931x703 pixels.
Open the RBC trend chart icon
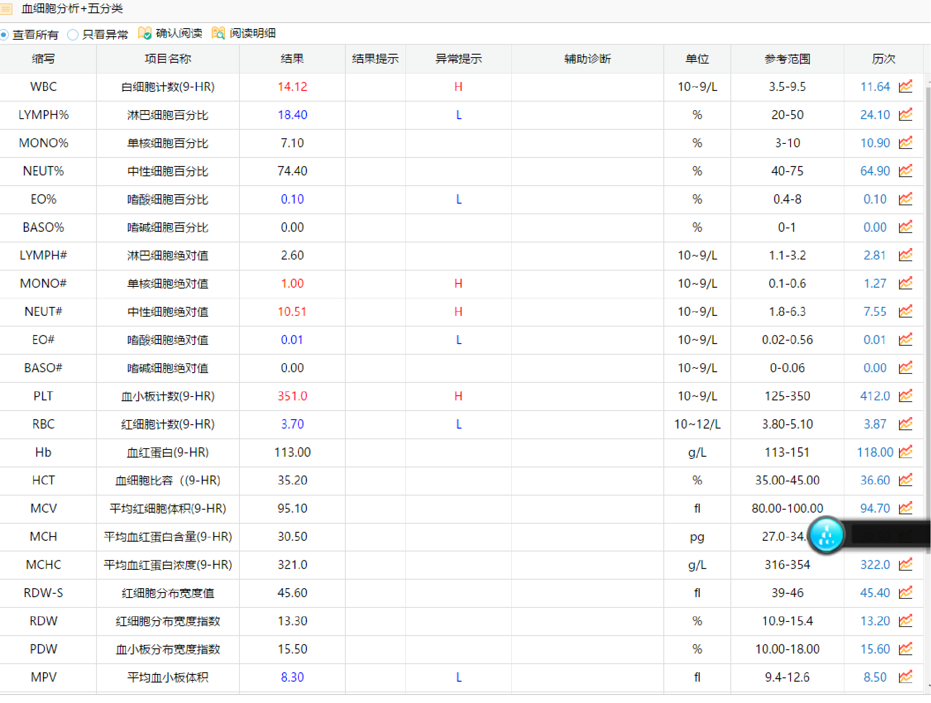click(906, 424)
